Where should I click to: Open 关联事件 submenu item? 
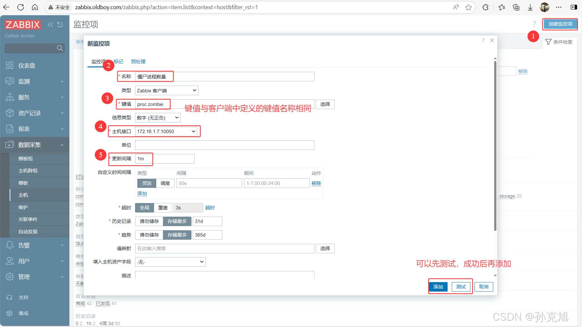39,219
